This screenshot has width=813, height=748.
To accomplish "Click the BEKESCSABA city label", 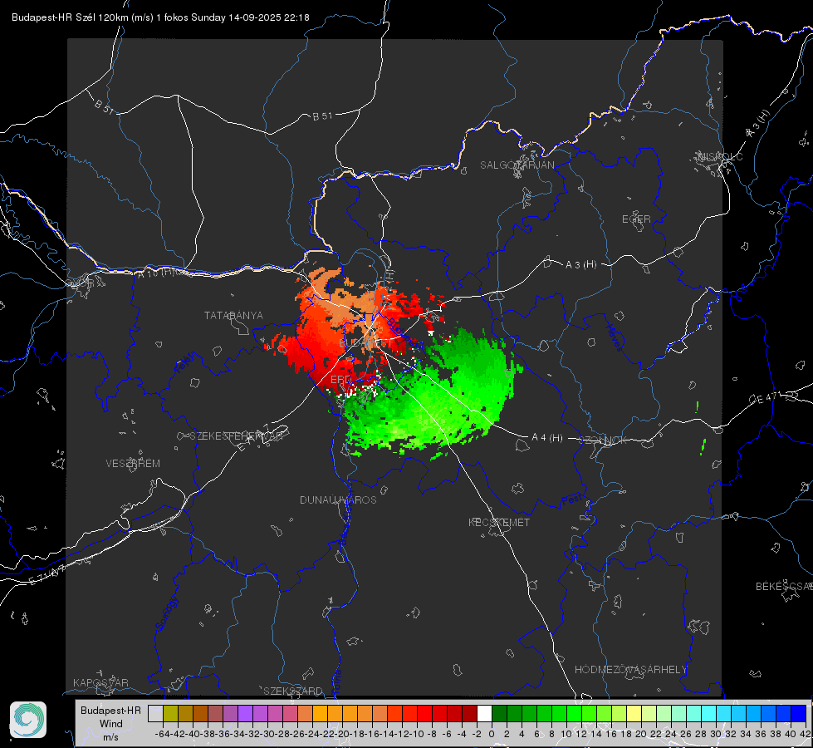I will point(784,587).
